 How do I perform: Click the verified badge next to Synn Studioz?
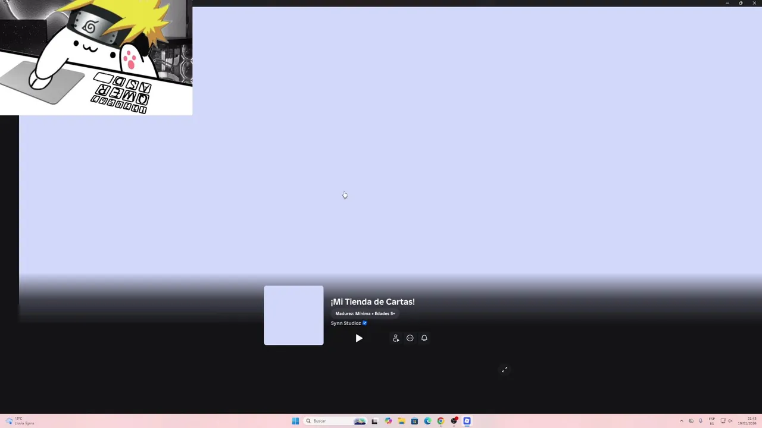point(364,323)
